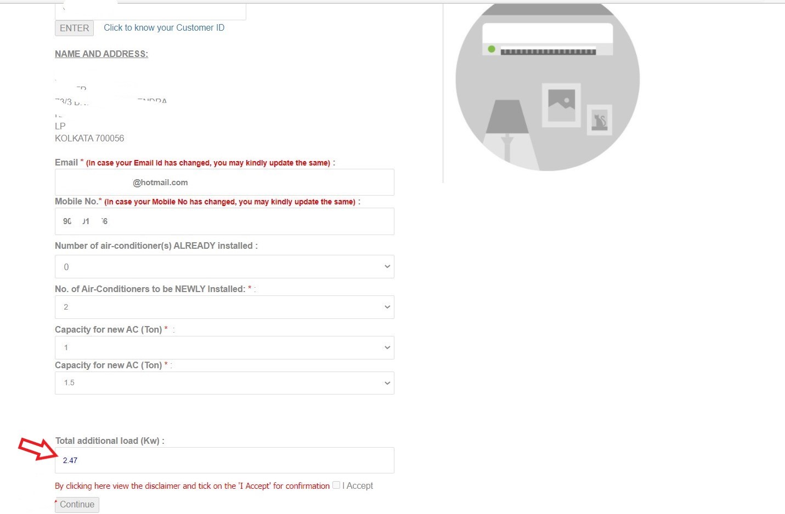Open the ALREADY installed air-conditioners dropdown
The height and width of the screenshot is (514, 785).
224,267
